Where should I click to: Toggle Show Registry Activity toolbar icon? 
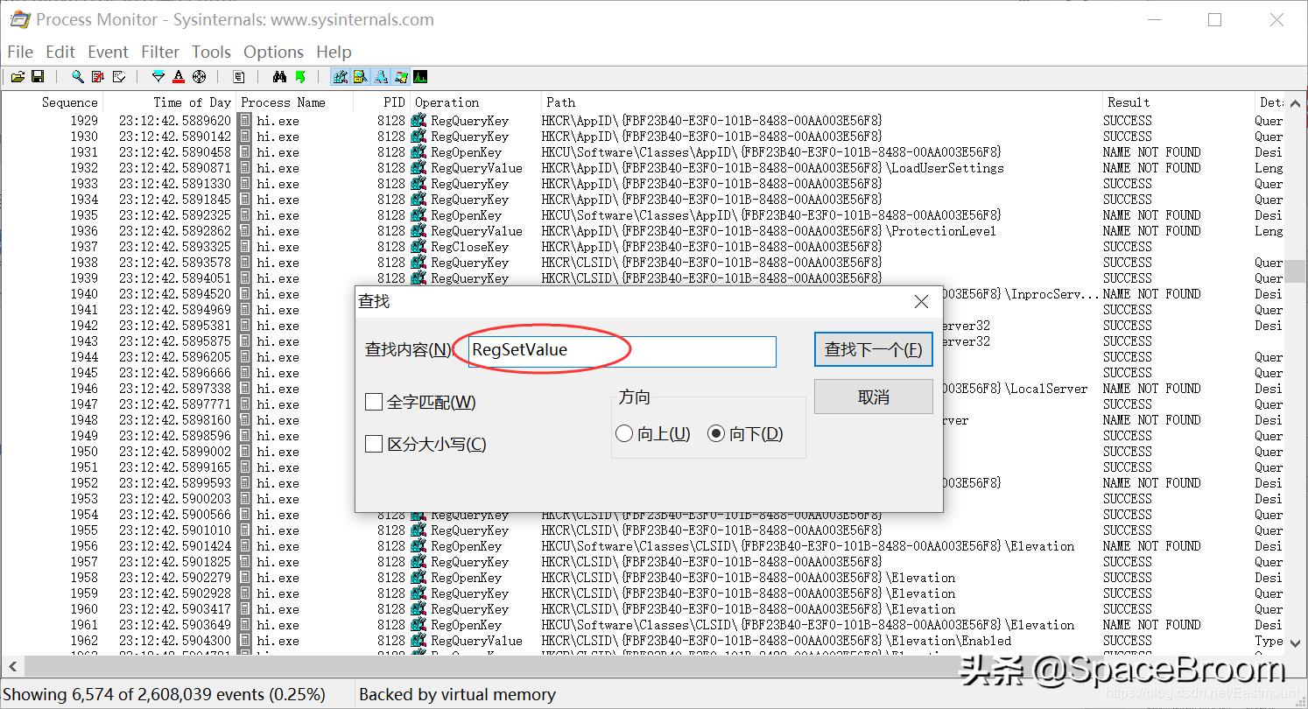(340, 77)
